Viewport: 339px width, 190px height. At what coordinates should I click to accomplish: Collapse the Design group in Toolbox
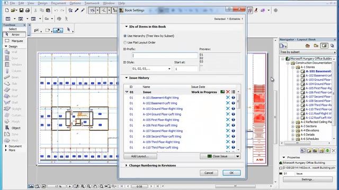pos(6,46)
